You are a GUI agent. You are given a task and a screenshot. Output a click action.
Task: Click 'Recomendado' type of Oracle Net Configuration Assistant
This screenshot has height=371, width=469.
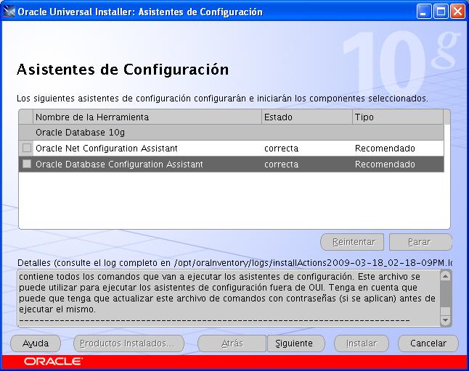click(x=385, y=149)
